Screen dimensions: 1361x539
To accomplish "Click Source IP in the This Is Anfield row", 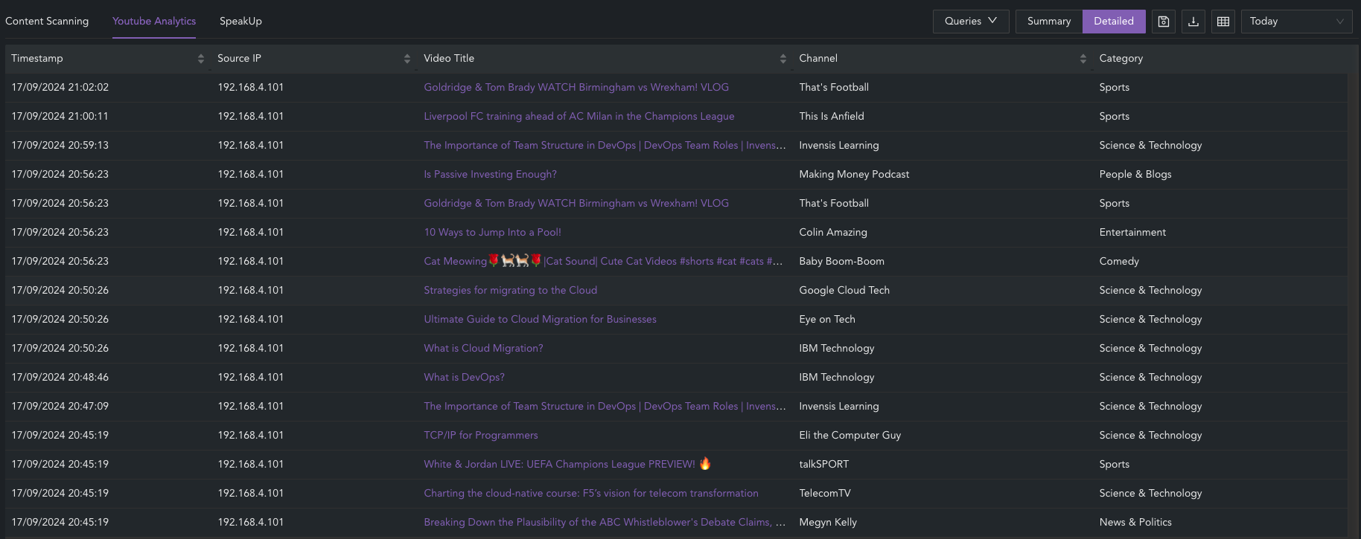I will (x=250, y=116).
